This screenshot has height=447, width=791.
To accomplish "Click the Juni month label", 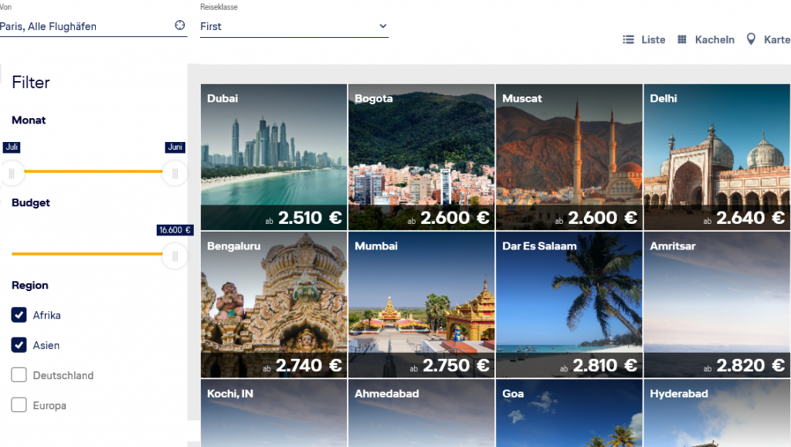I will 175,147.
